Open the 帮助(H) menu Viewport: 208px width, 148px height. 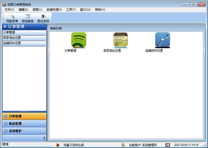[100, 9]
